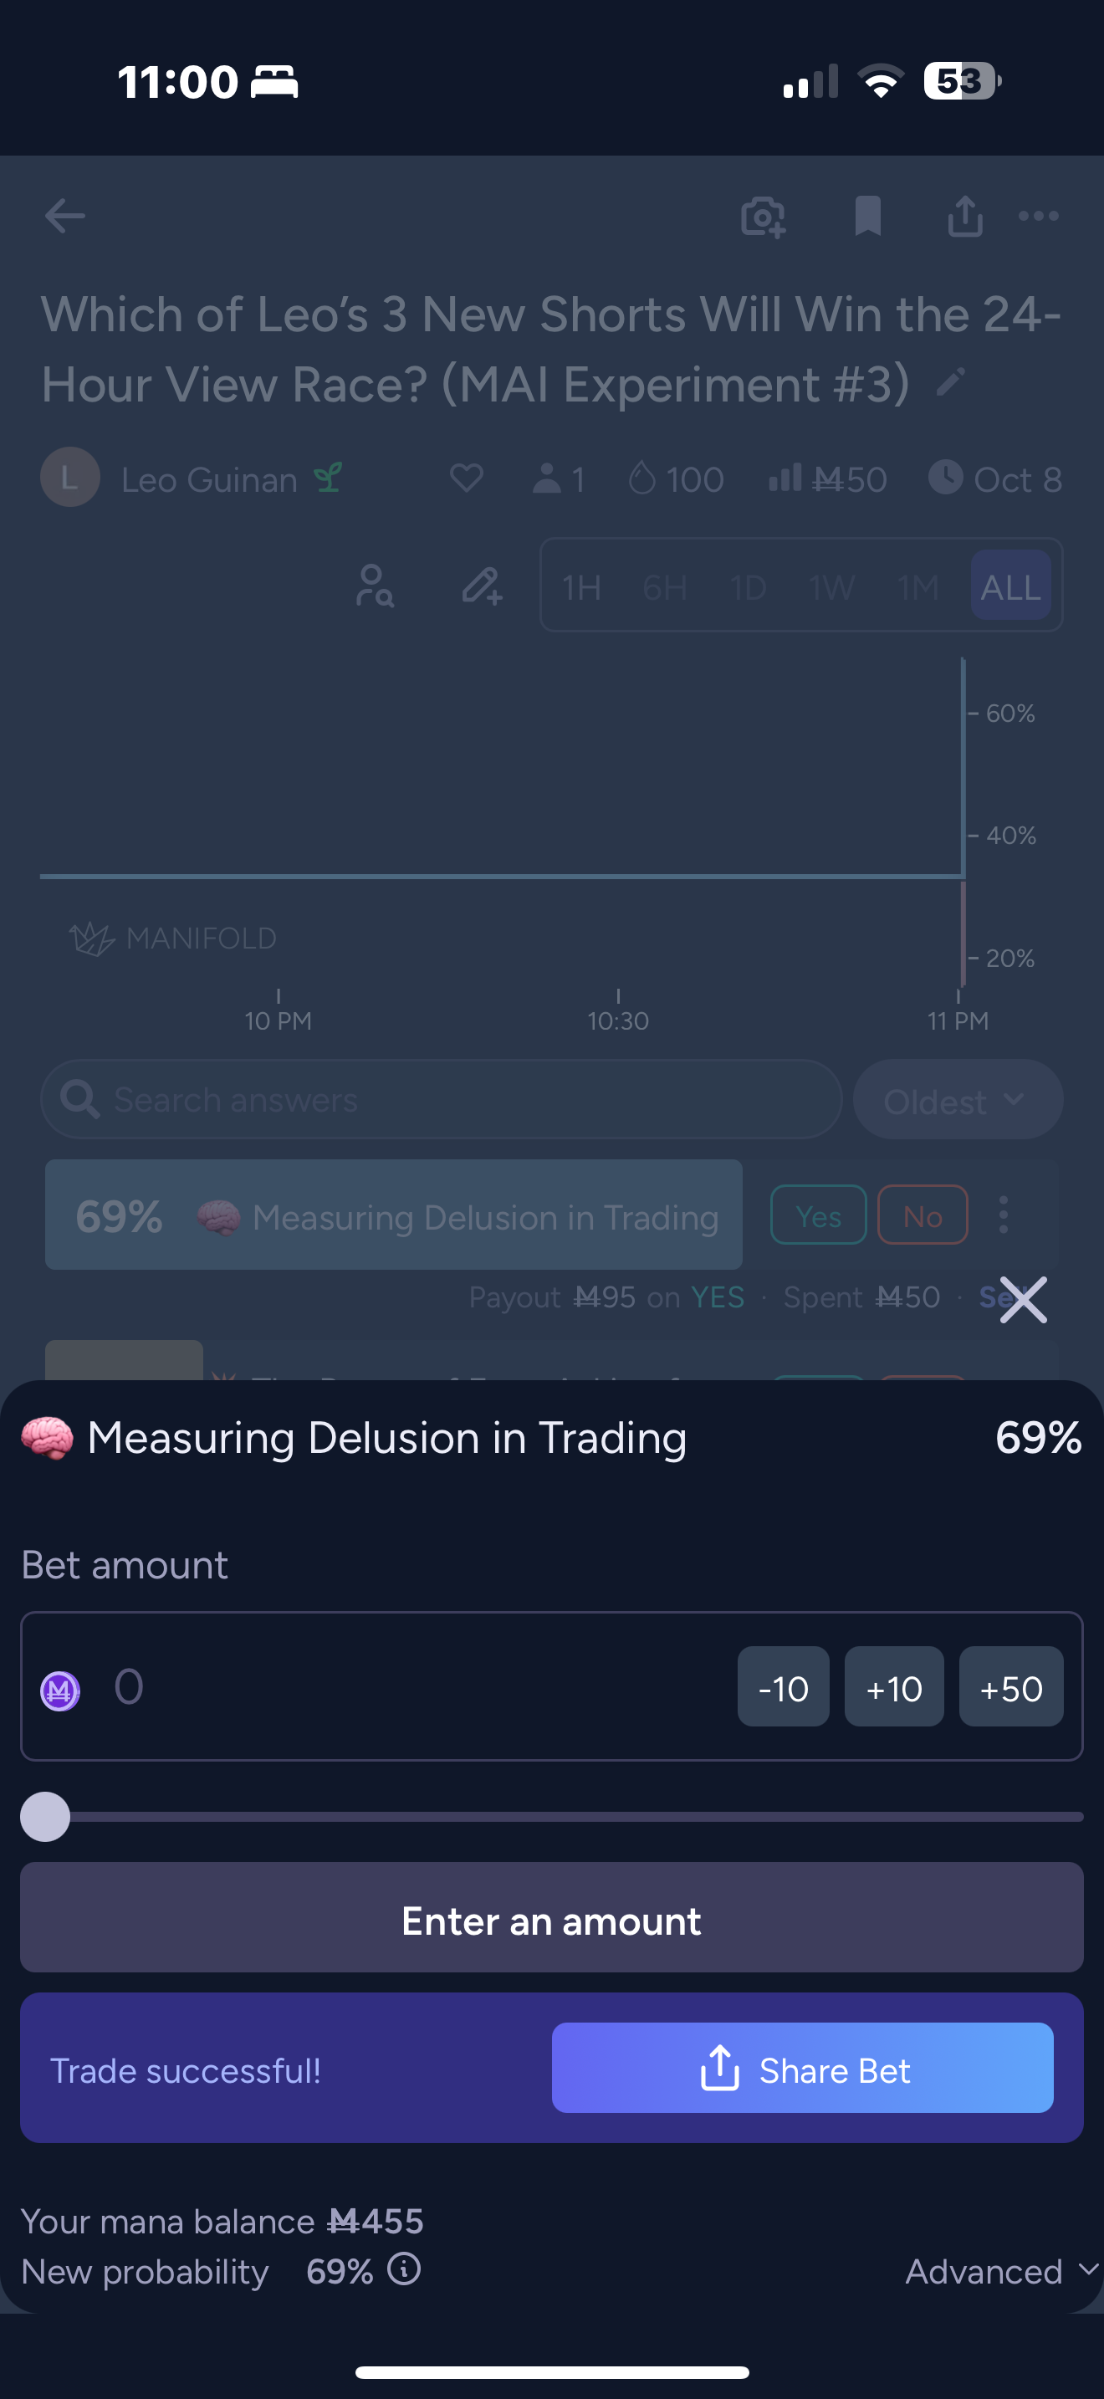Open the screenshot camera icon
This screenshot has width=1104, height=2399.
click(x=763, y=217)
